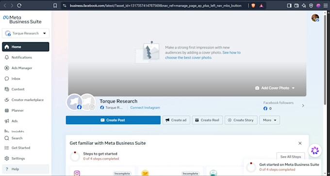
Task: Open Notifications from sidebar
Action: (26, 57)
